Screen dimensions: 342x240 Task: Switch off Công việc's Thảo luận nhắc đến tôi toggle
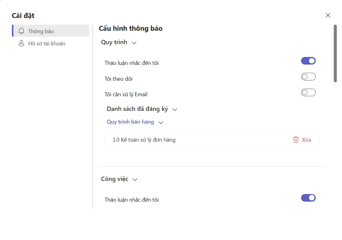[308, 198]
